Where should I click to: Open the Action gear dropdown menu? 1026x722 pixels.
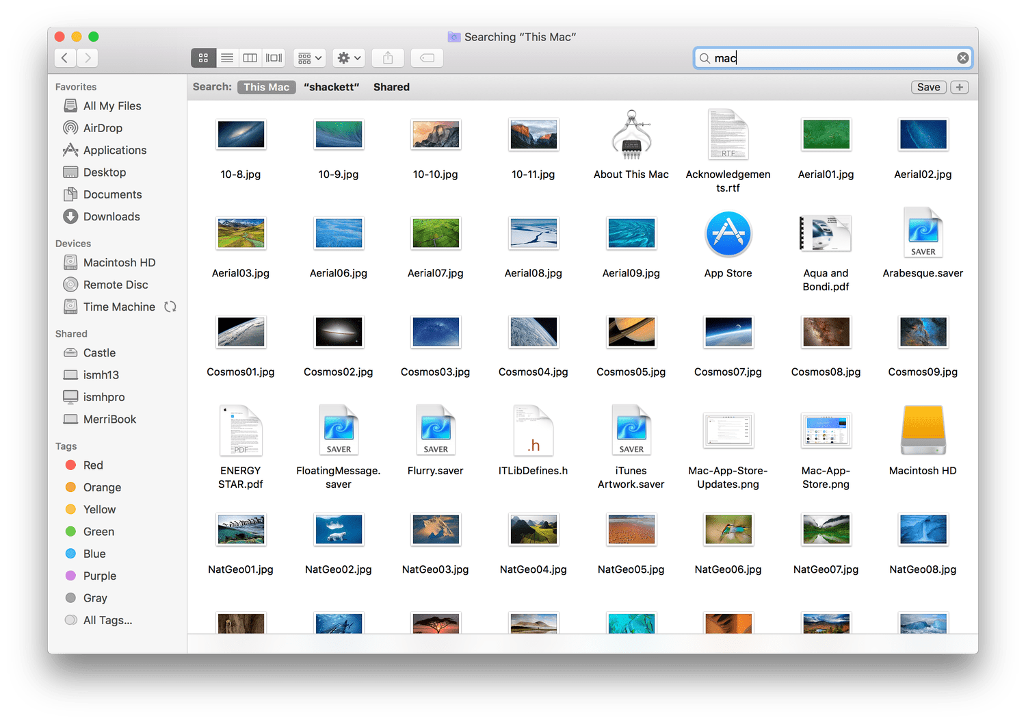(349, 58)
